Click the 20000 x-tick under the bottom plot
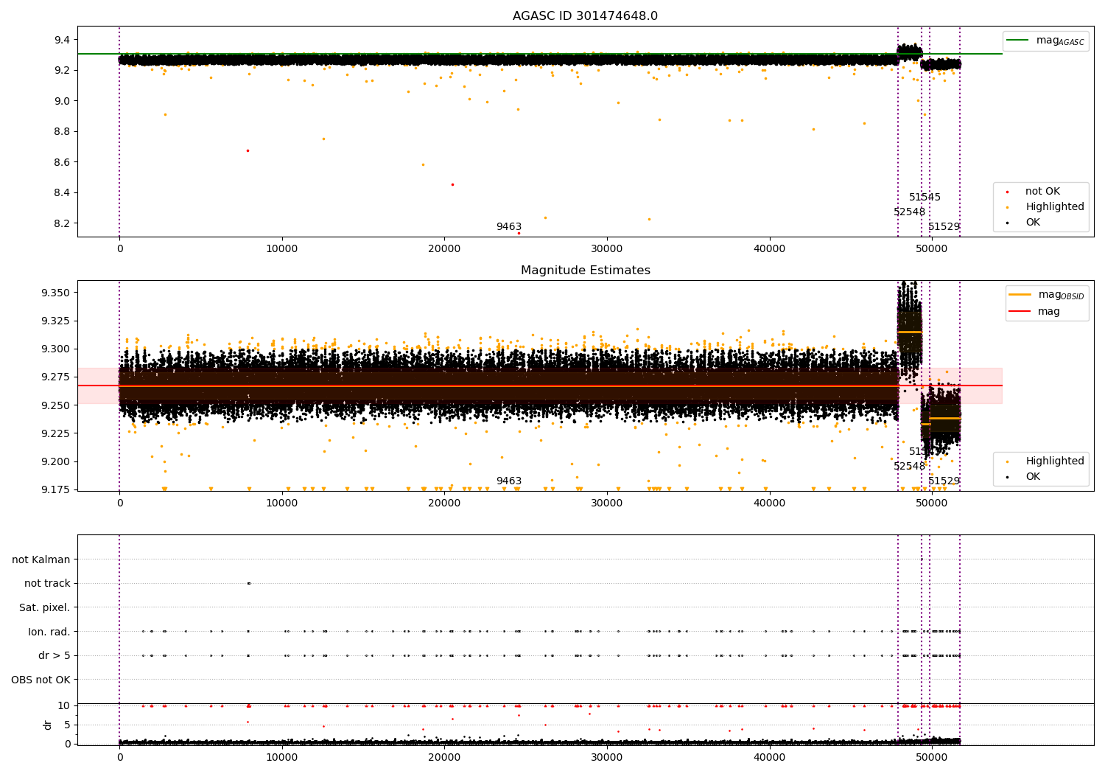1105x774 pixels. click(x=444, y=758)
